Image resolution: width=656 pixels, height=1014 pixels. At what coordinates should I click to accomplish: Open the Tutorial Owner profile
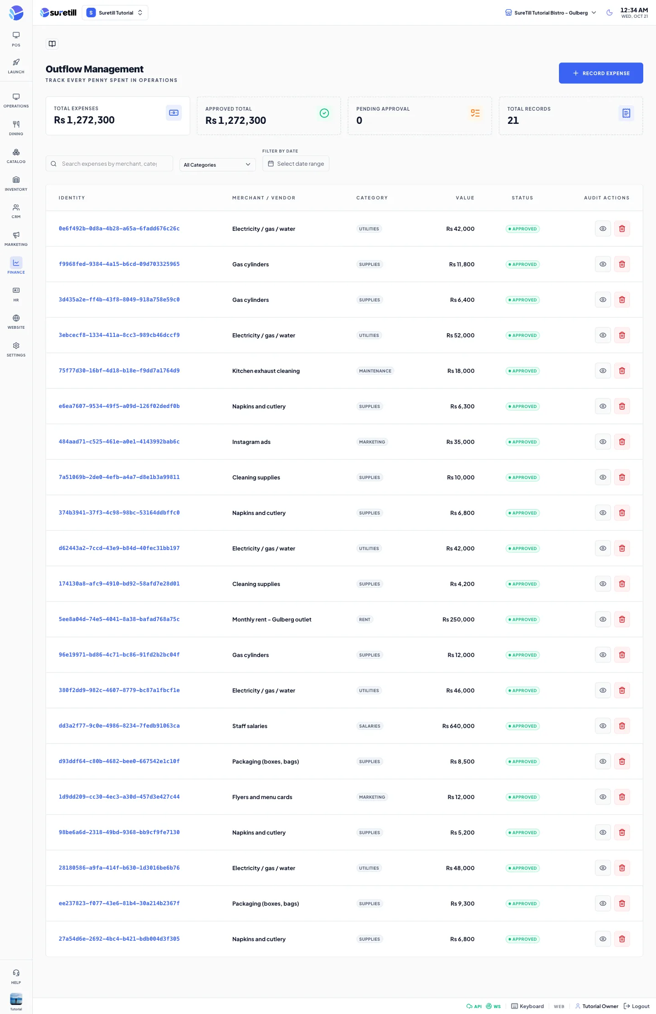pyautogui.click(x=597, y=1006)
